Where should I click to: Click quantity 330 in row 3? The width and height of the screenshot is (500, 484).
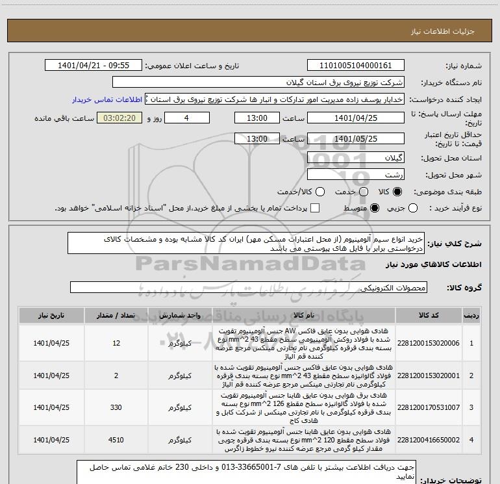[x=116, y=407]
